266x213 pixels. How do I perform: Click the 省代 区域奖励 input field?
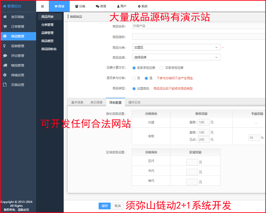click(192, 182)
